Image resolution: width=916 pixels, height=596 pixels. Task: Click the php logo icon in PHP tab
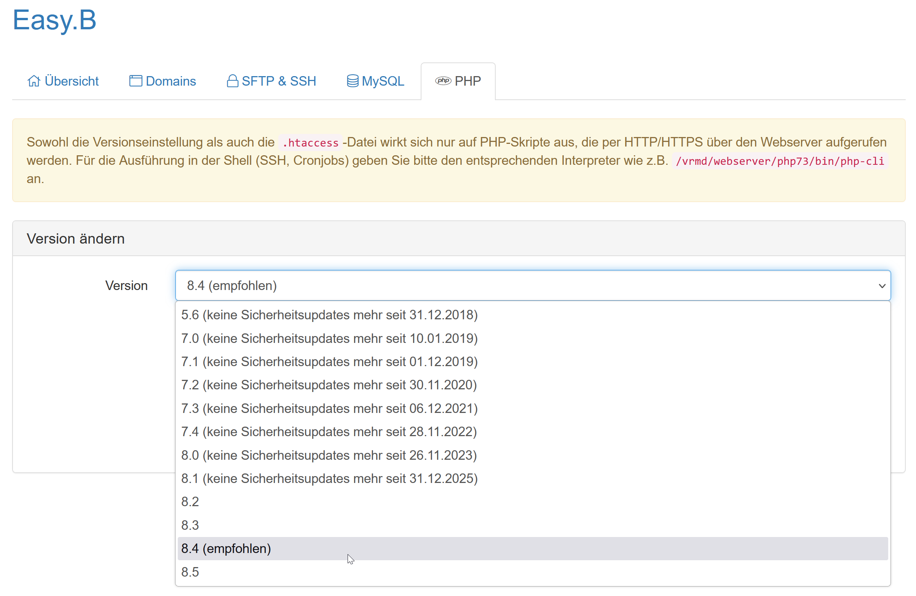[x=443, y=81]
